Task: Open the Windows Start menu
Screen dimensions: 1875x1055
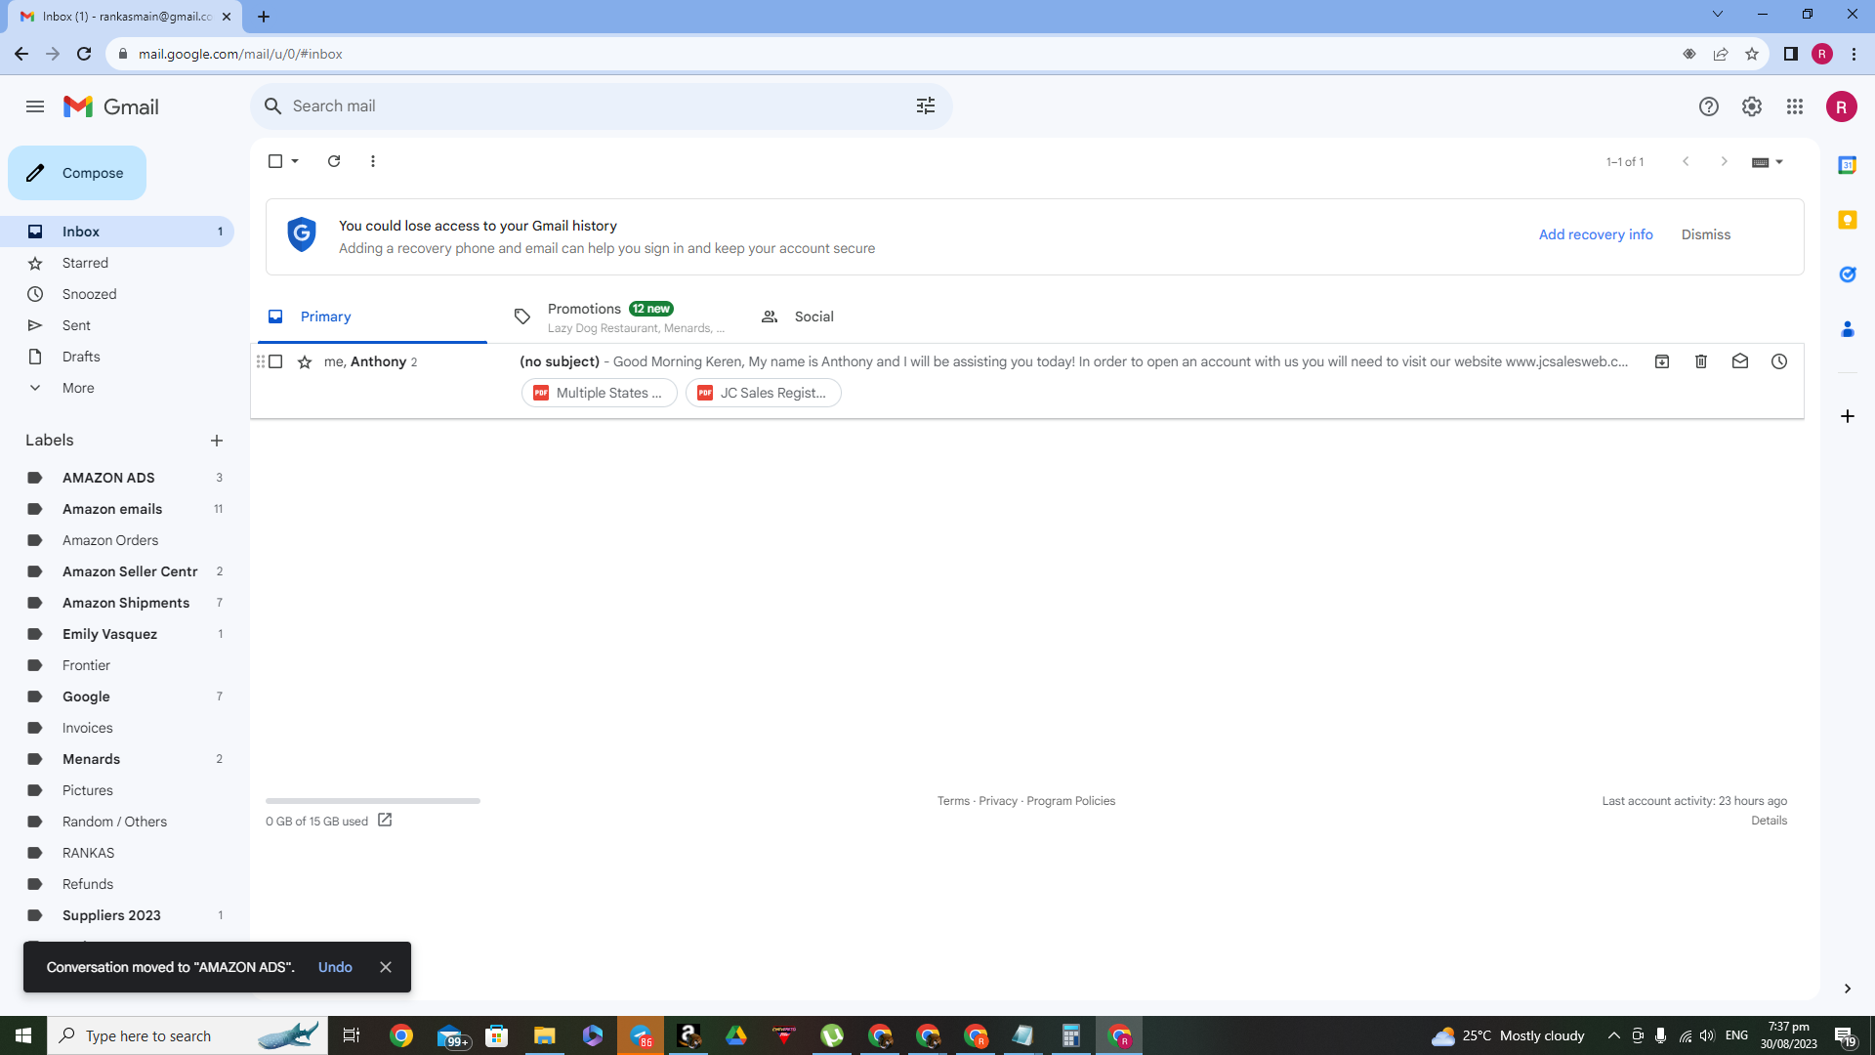Action: (23, 1035)
